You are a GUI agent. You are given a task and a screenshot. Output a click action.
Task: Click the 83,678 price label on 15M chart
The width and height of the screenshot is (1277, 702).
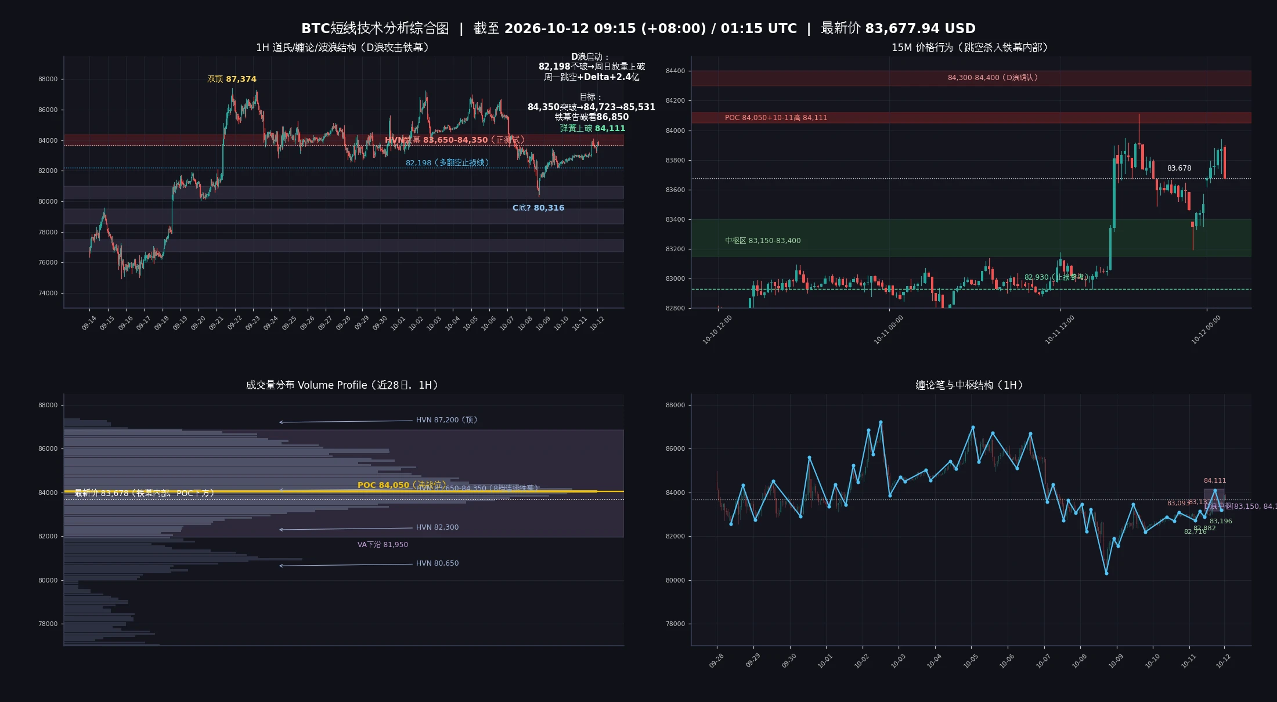pyautogui.click(x=1179, y=168)
